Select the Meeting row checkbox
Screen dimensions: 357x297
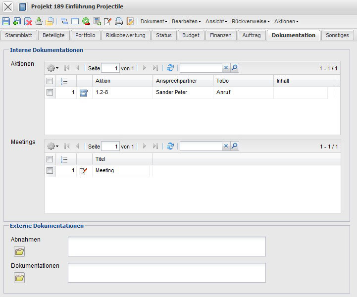click(x=50, y=171)
